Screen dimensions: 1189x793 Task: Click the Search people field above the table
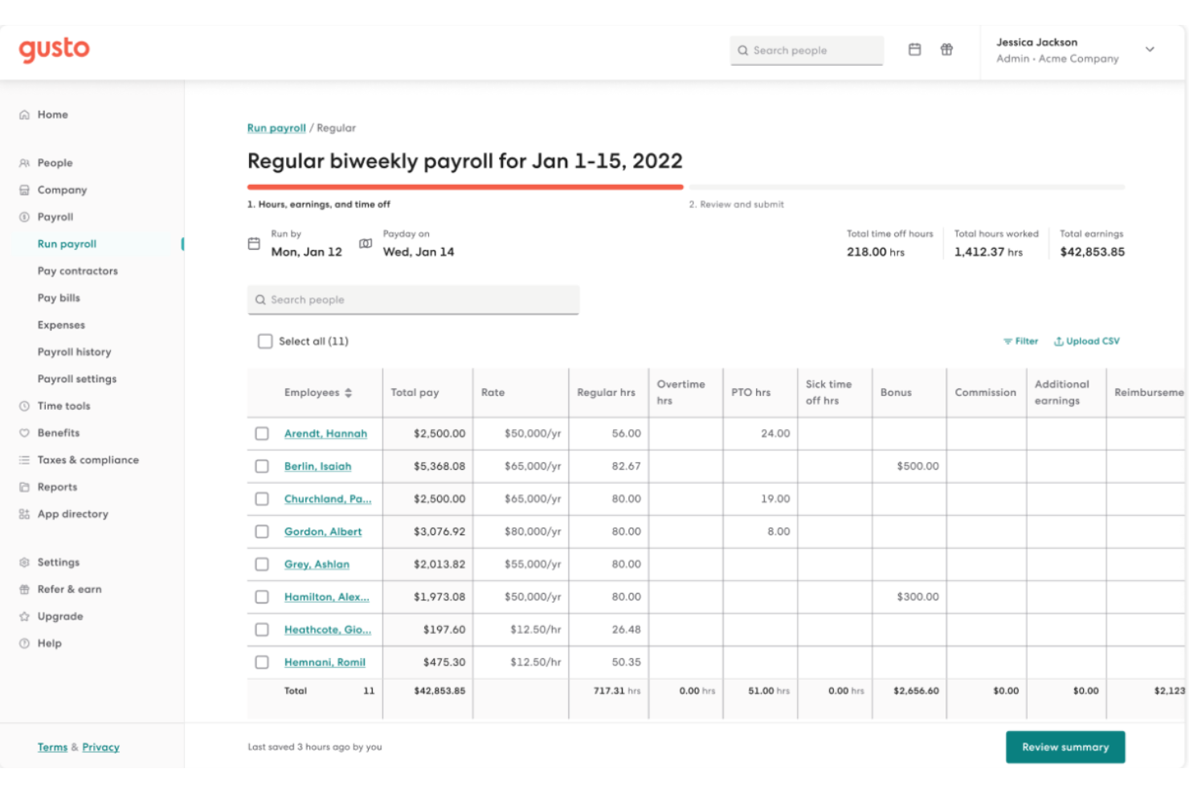(413, 299)
